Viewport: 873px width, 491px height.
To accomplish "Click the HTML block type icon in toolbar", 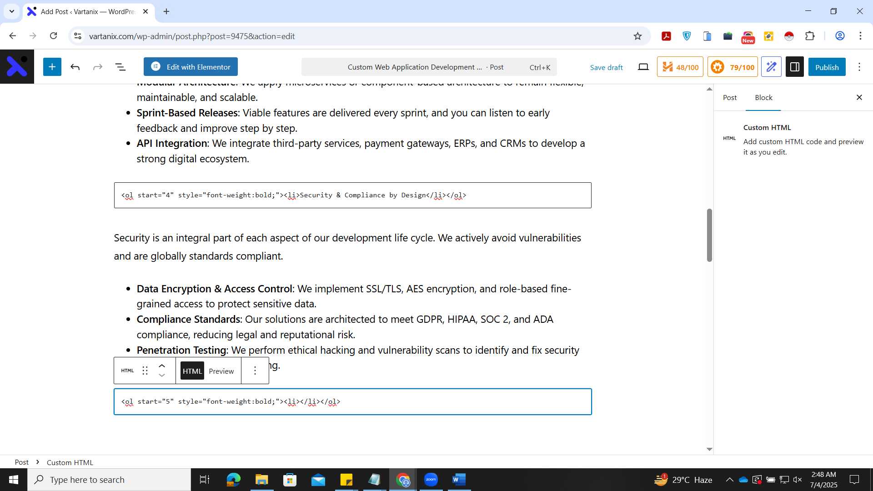I will 127,371.
